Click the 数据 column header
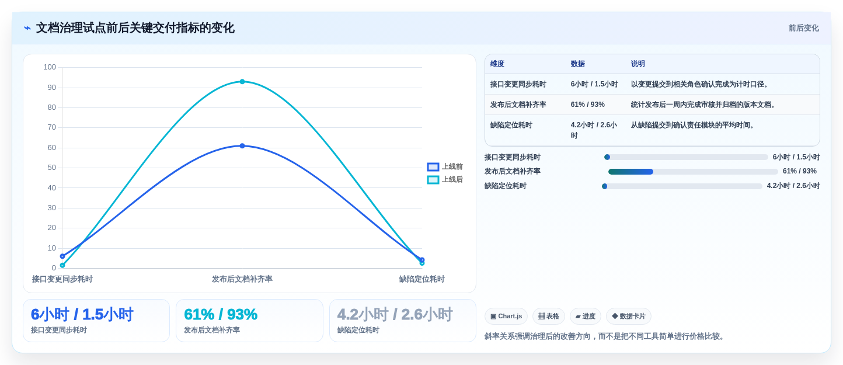Image resolution: width=843 pixels, height=365 pixels. coord(578,64)
